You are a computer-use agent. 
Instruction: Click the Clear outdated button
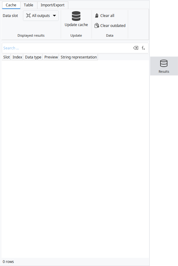pos(110,26)
